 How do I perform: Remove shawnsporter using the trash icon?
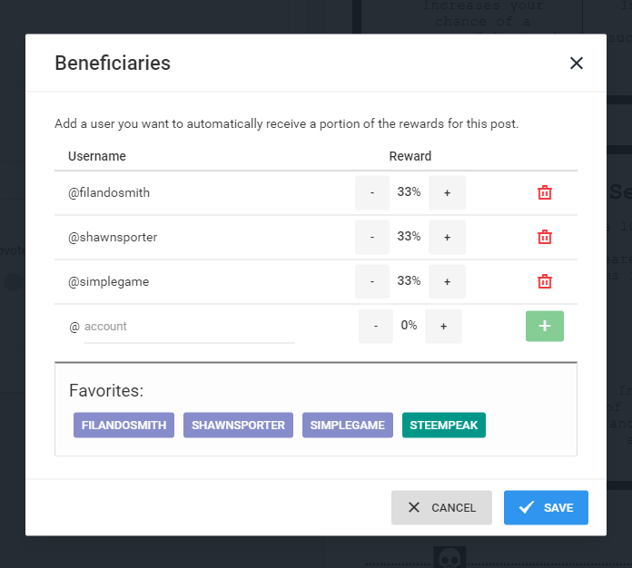pyautogui.click(x=545, y=237)
